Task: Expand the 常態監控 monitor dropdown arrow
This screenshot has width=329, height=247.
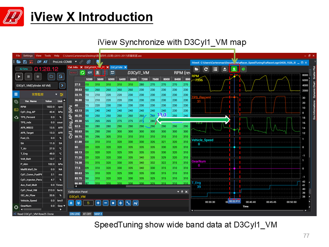Action: tap(56, 94)
